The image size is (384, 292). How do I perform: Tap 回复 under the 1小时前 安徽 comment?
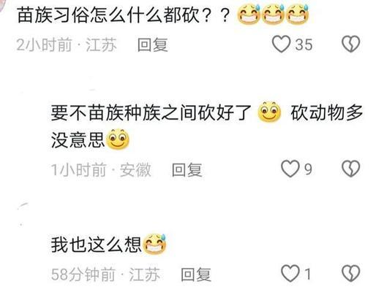click(x=187, y=170)
